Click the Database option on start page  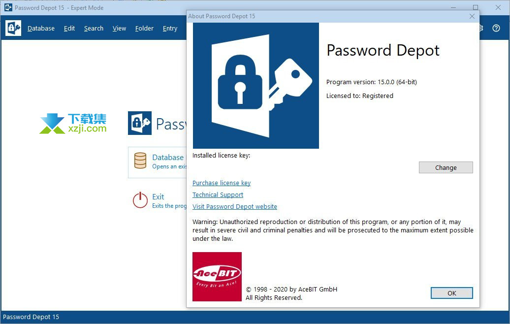click(158, 162)
